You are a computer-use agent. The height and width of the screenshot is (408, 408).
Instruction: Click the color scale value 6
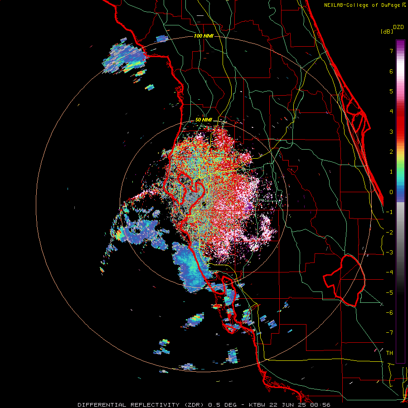click(x=391, y=71)
